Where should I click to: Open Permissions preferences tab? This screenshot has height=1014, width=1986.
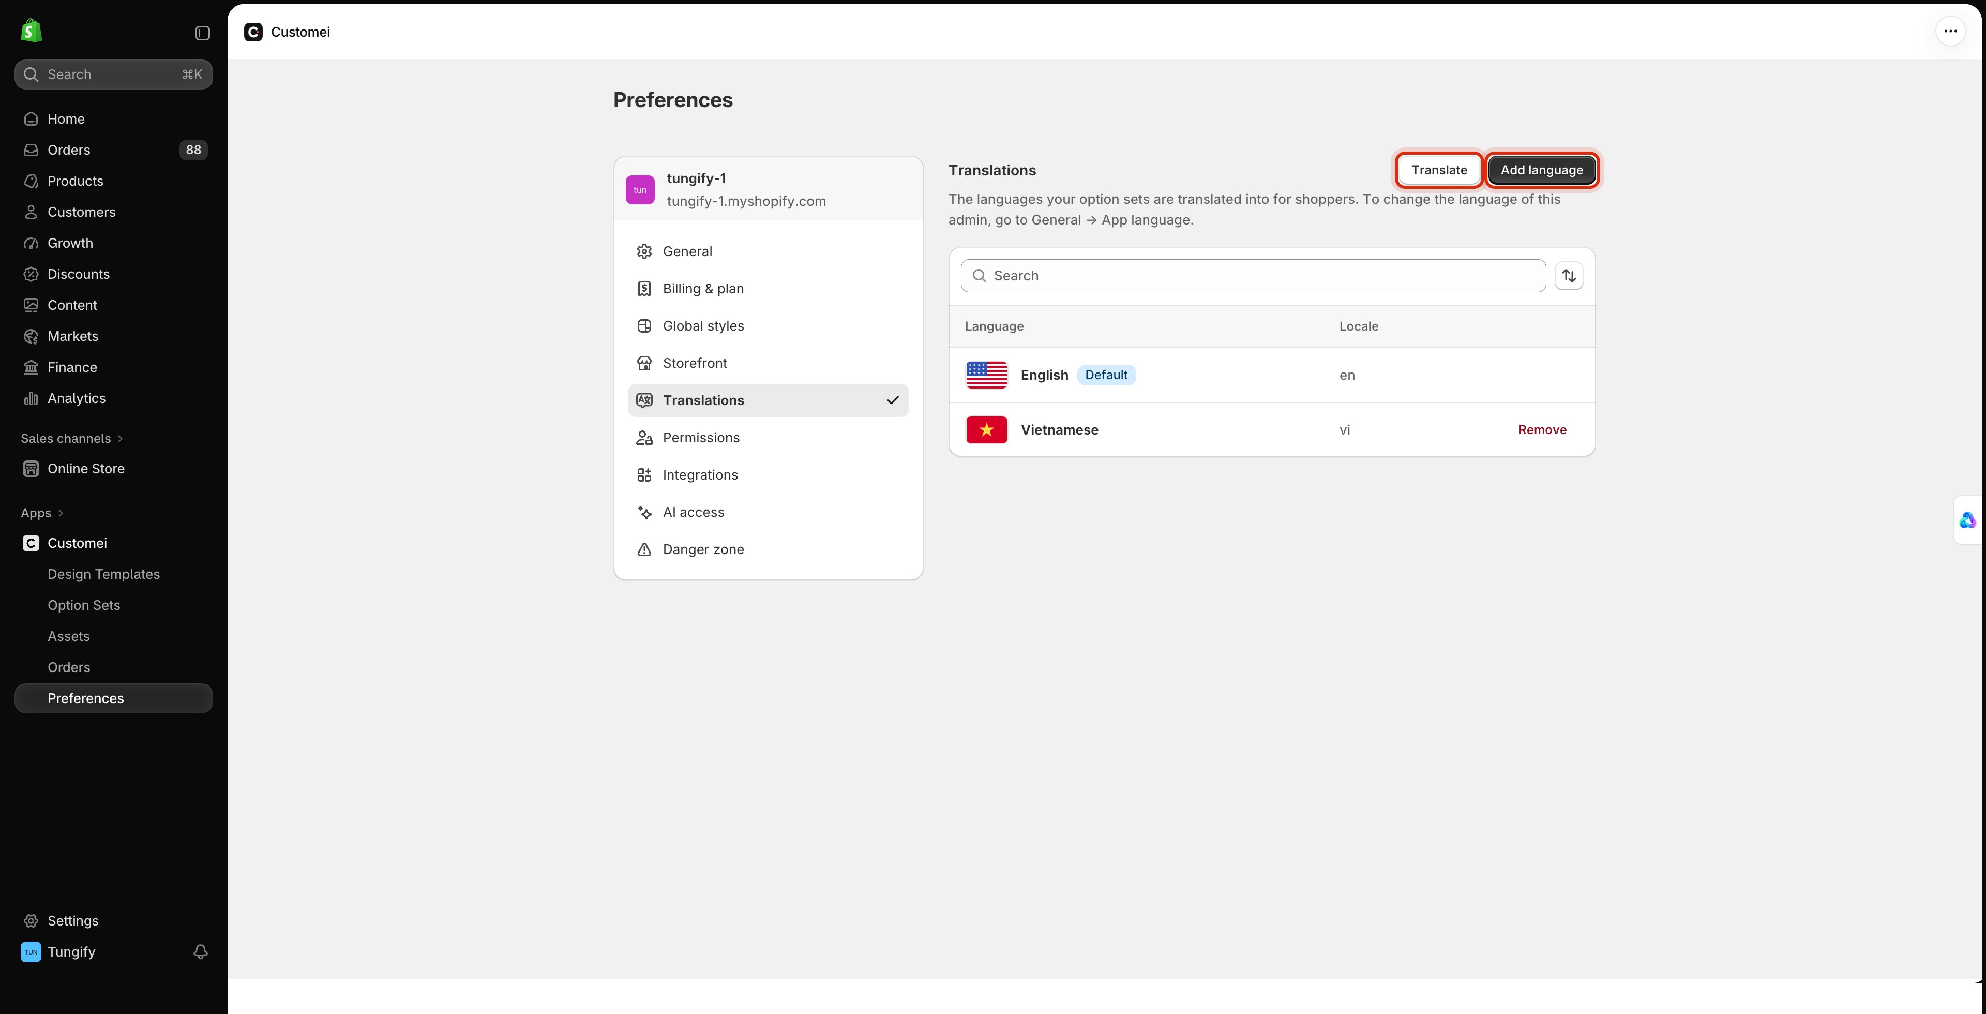(x=768, y=438)
